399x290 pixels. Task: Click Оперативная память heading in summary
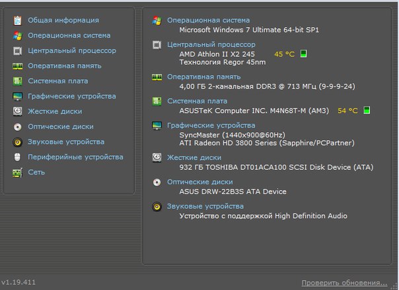[x=204, y=77]
